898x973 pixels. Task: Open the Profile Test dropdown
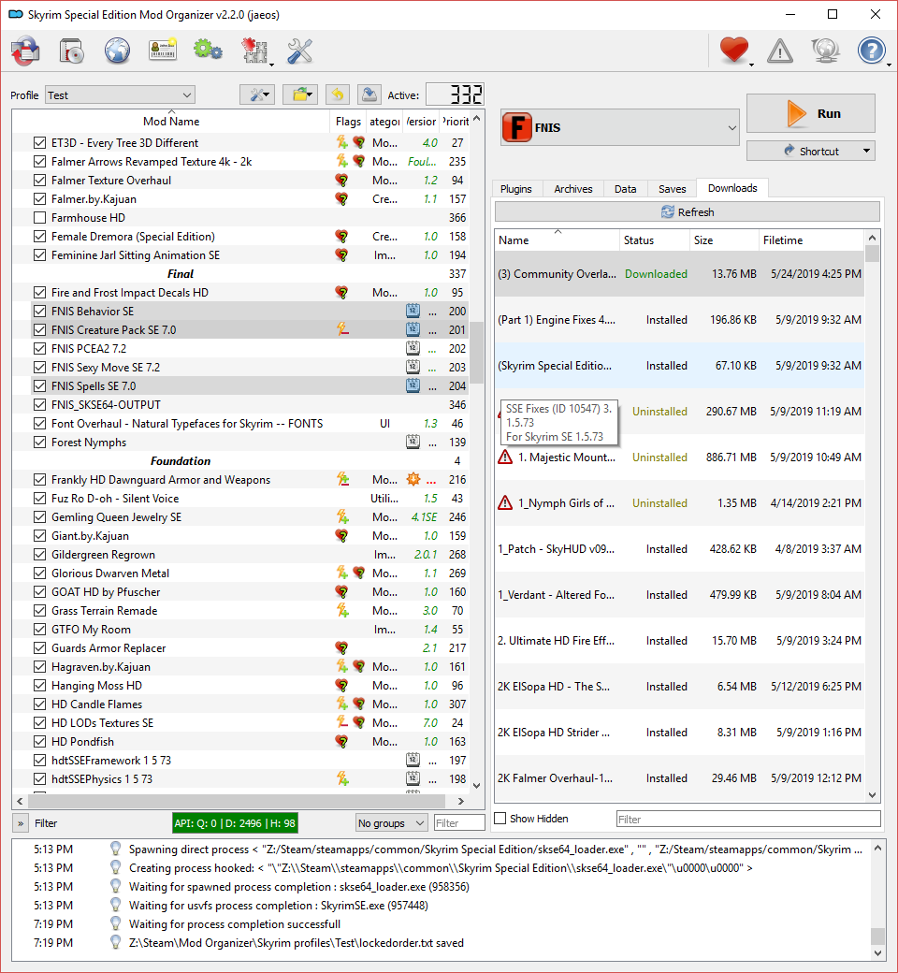121,94
